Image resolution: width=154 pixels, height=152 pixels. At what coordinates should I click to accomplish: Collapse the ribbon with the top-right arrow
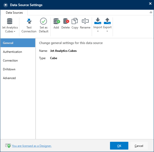pyautogui.click(x=151, y=12)
